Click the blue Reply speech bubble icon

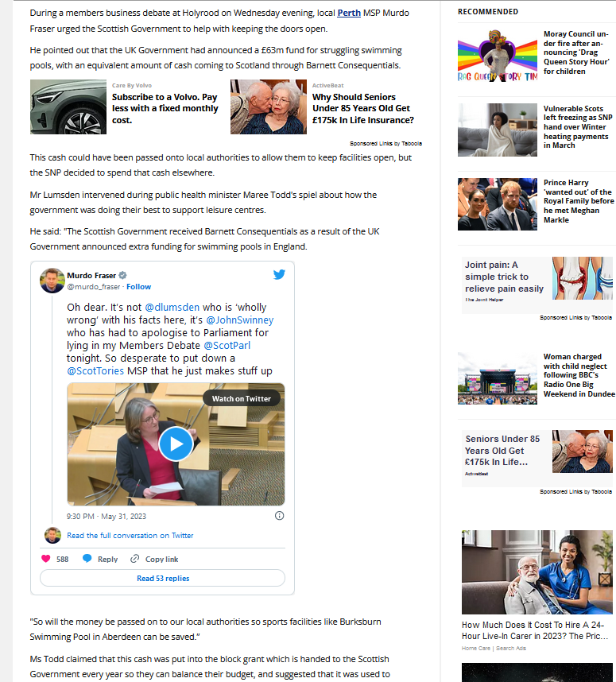[87, 559]
